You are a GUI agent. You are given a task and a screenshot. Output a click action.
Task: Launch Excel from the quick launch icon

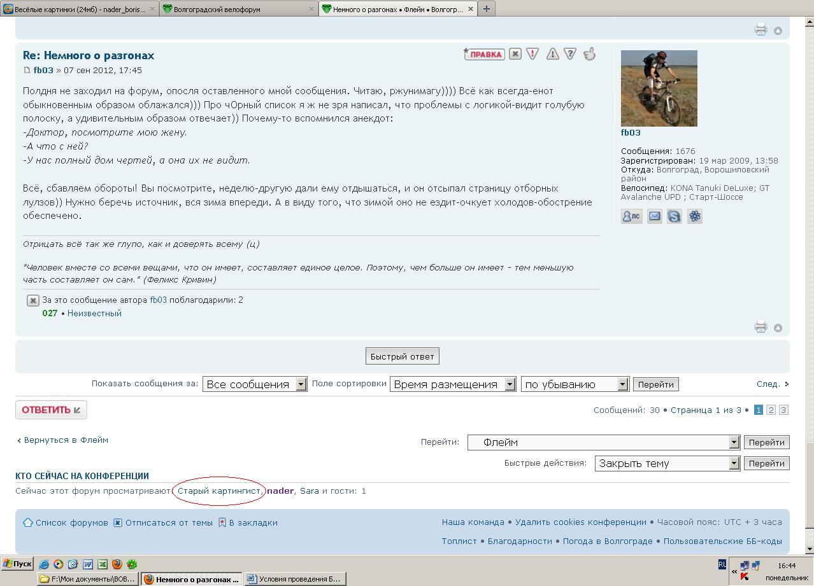tap(103, 564)
